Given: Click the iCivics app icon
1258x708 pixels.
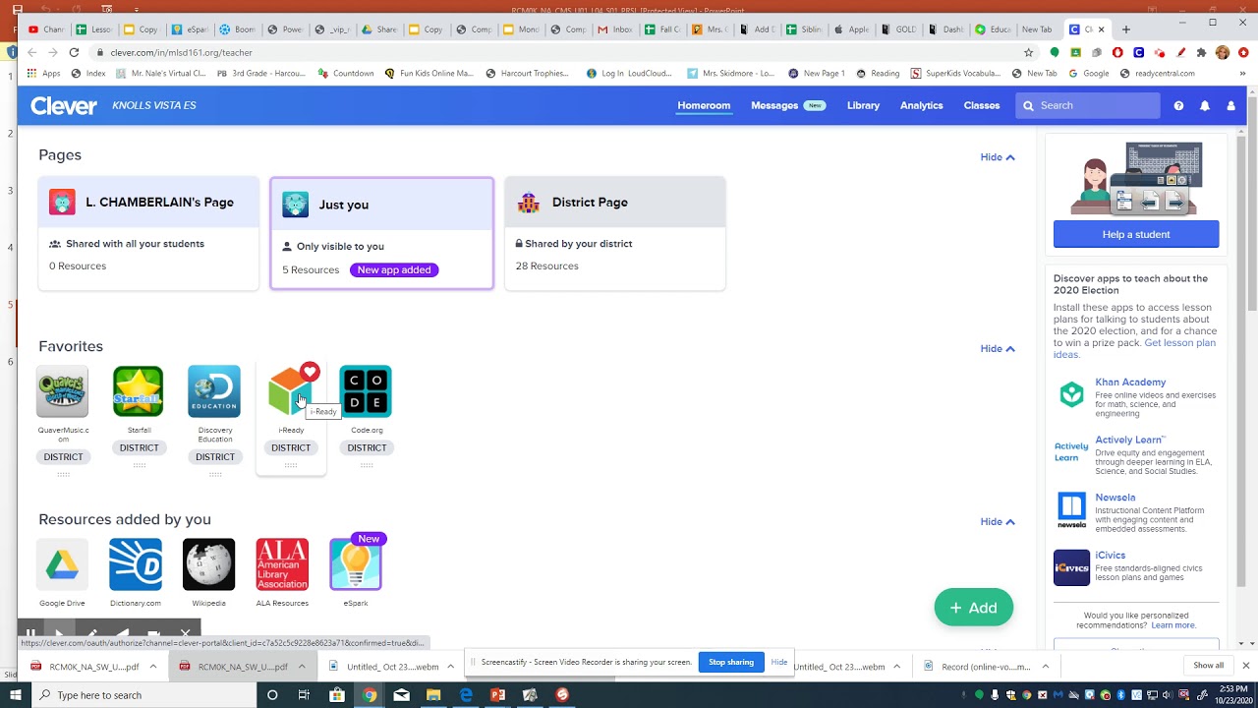Looking at the screenshot, I should pyautogui.click(x=1071, y=567).
